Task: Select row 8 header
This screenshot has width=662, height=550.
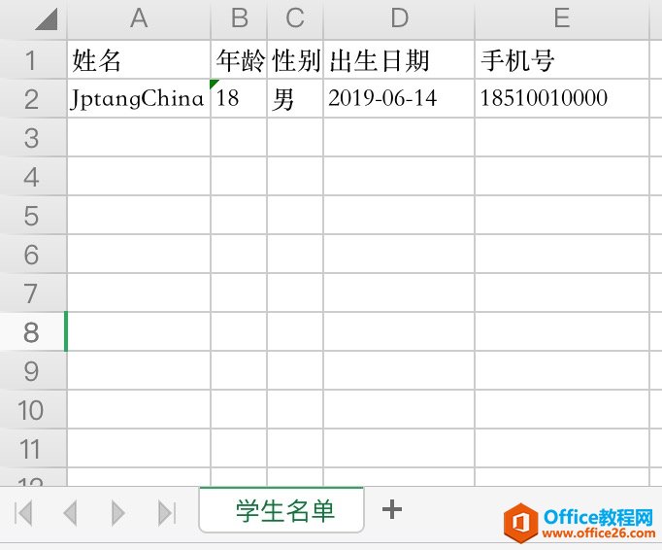Action: (33, 332)
